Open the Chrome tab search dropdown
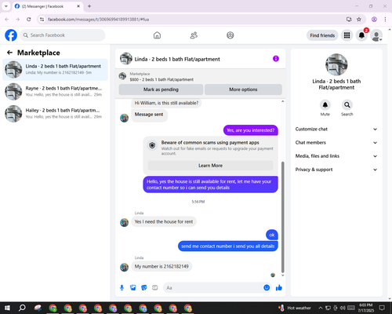Screen dimensions: 392x314 (x=6, y=6)
